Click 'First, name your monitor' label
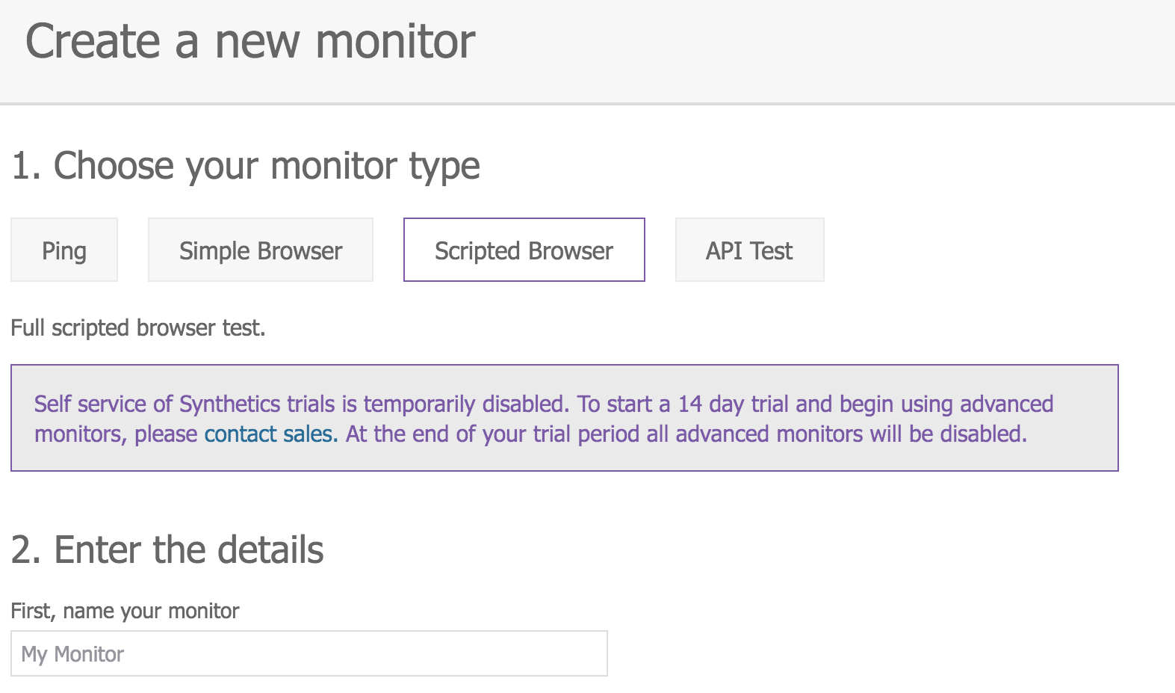The width and height of the screenshot is (1175, 693). (125, 611)
